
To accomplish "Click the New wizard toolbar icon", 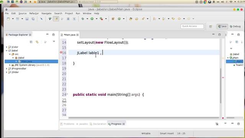I will click(x=8, y=19).
